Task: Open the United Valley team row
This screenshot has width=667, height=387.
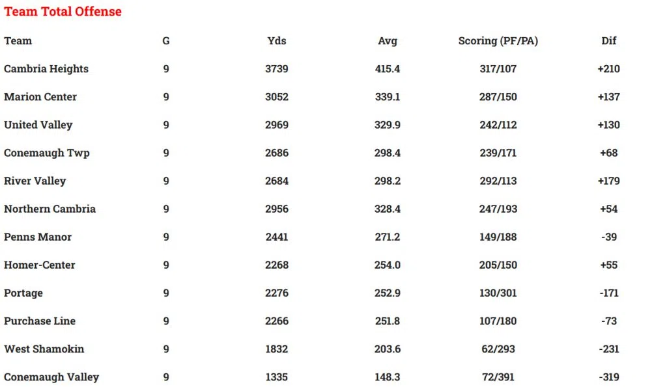Action: pos(38,125)
